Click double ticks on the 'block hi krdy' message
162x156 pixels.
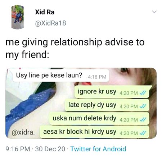143,133
